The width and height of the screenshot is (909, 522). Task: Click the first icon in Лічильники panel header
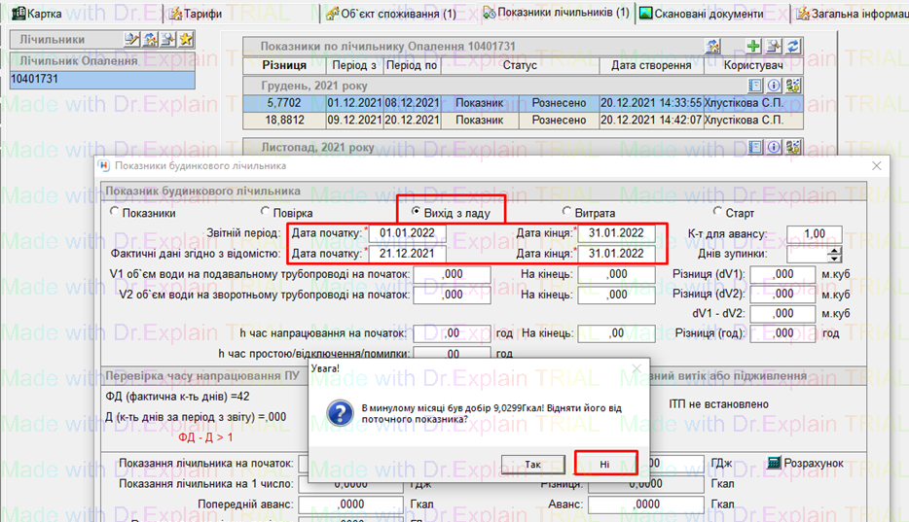(x=133, y=40)
